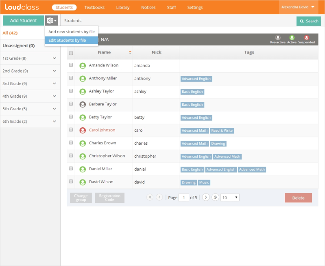The height and width of the screenshot is (266, 325).
Task: Expand the 6th Grade group
Action: [55, 121]
